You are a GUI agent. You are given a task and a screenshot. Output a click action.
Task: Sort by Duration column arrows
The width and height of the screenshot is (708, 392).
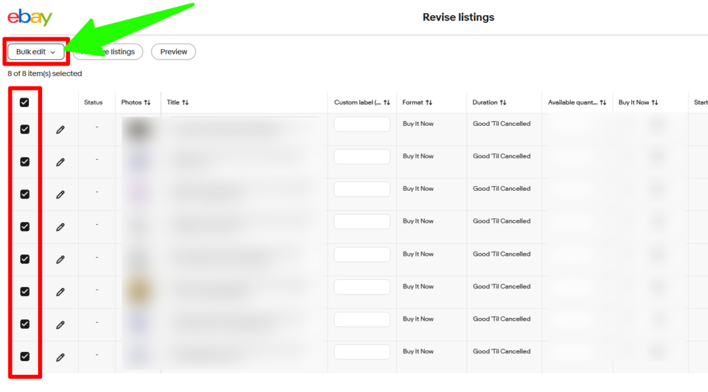pyautogui.click(x=503, y=102)
